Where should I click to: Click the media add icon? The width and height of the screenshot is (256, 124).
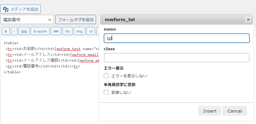click(6, 9)
